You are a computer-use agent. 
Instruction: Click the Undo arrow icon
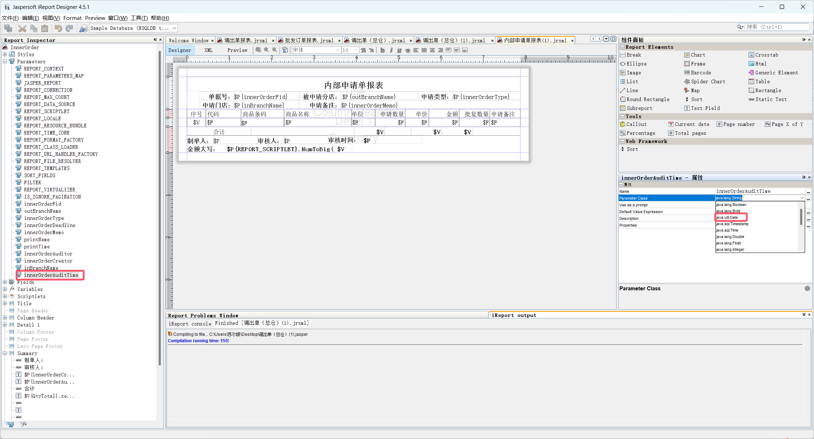coord(58,28)
